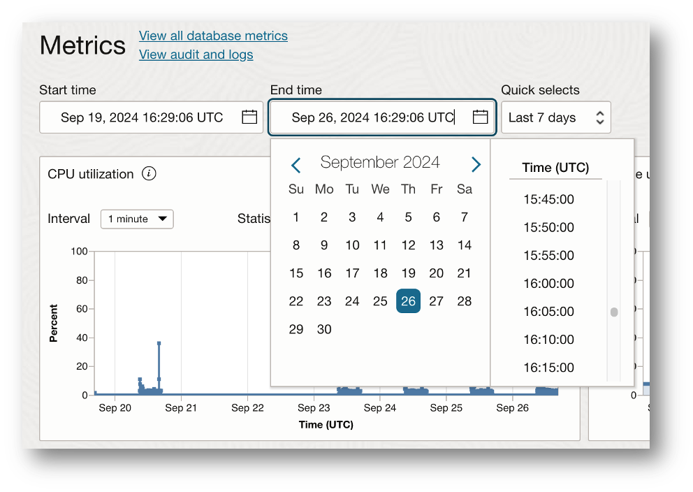Click the CPU utilization info icon
The height and width of the screenshot is (492, 693).
coord(149,174)
